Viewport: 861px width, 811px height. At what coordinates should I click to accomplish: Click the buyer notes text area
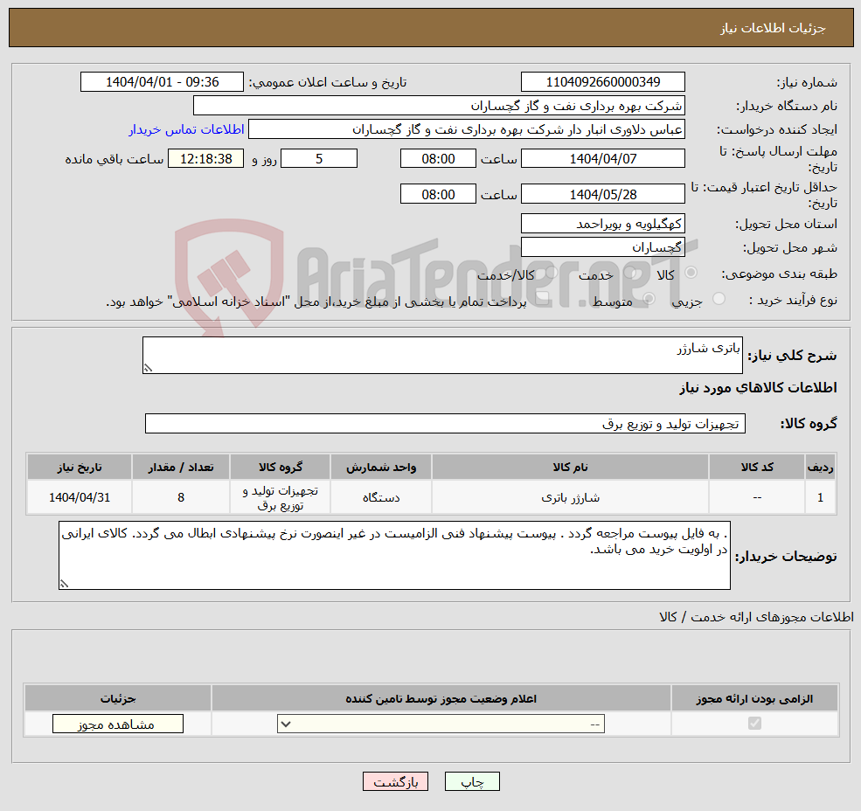[394, 556]
